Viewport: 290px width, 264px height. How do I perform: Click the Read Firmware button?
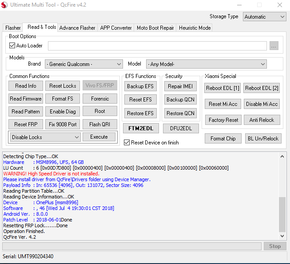click(x=26, y=99)
